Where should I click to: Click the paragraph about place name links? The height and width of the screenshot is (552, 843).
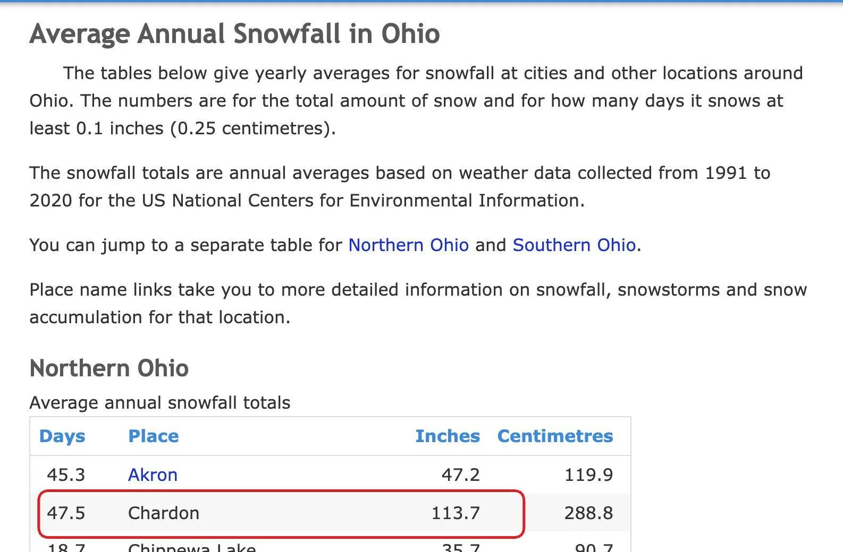(418, 304)
